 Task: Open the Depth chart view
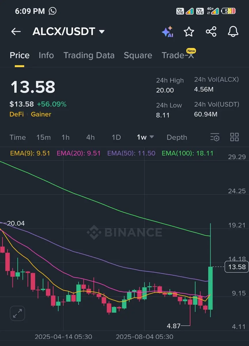click(177, 137)
